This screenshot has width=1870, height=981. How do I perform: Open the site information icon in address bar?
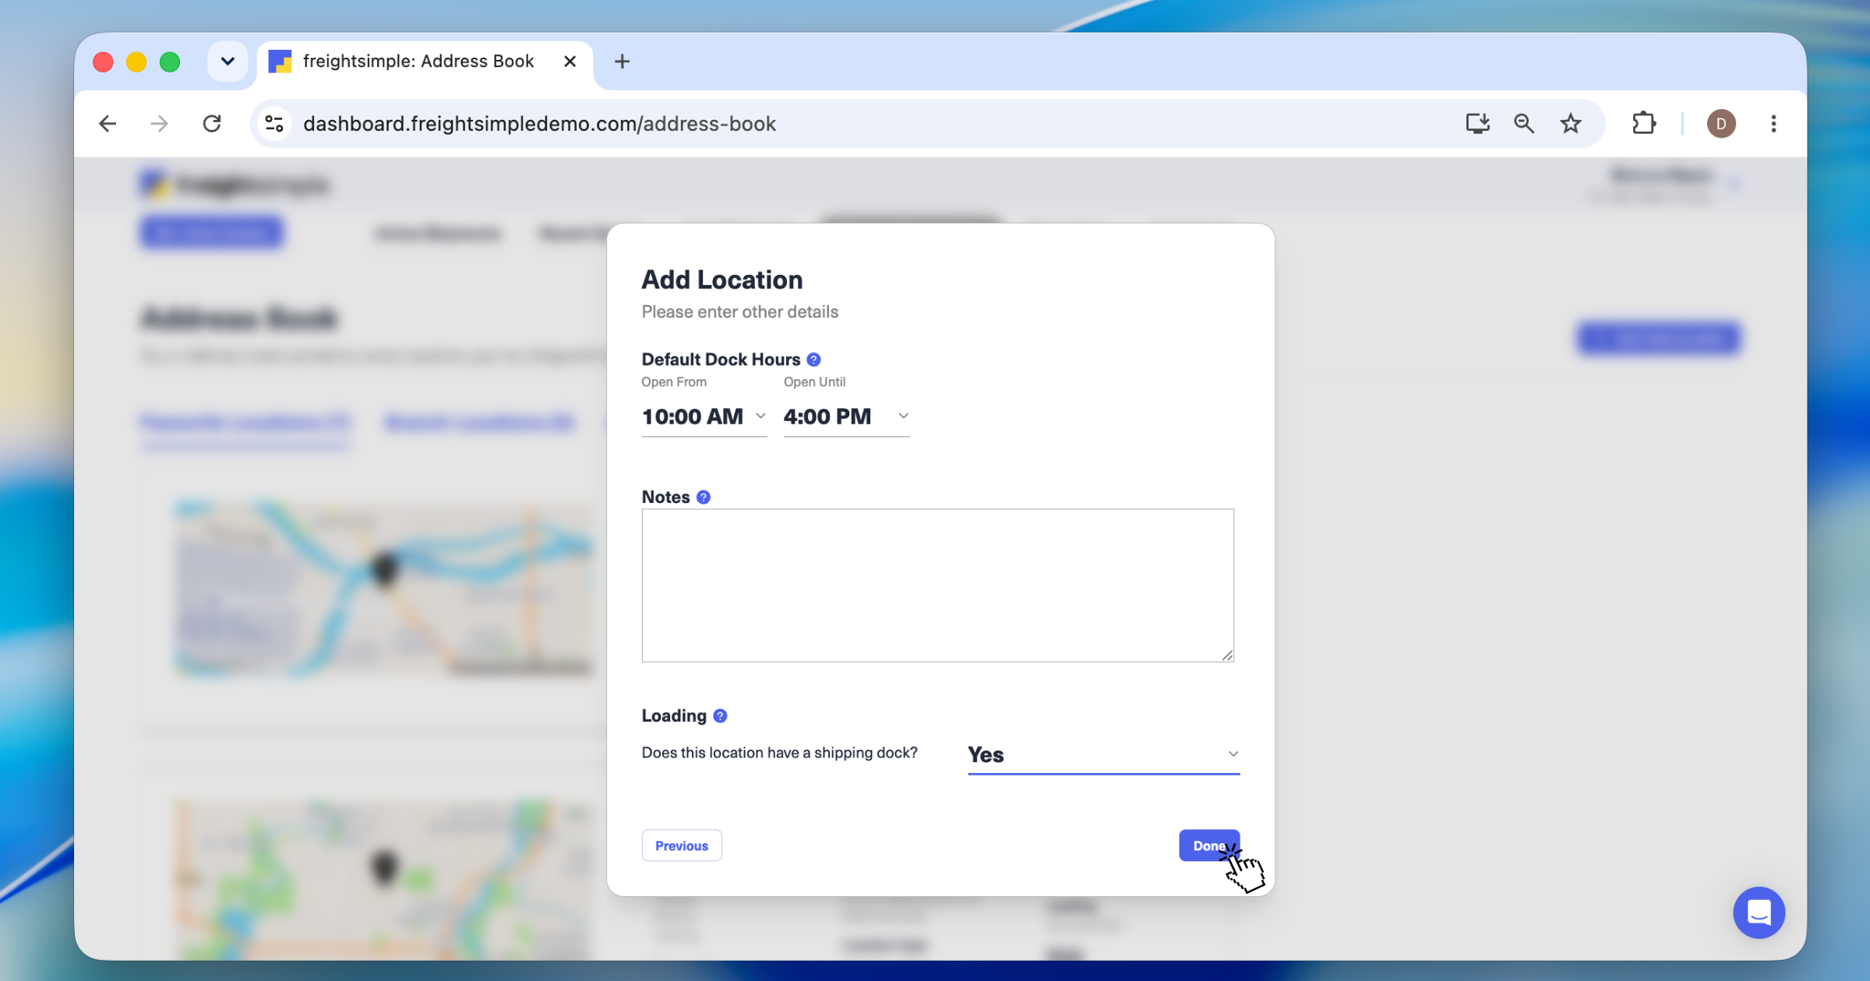click(x=274, y=124)
